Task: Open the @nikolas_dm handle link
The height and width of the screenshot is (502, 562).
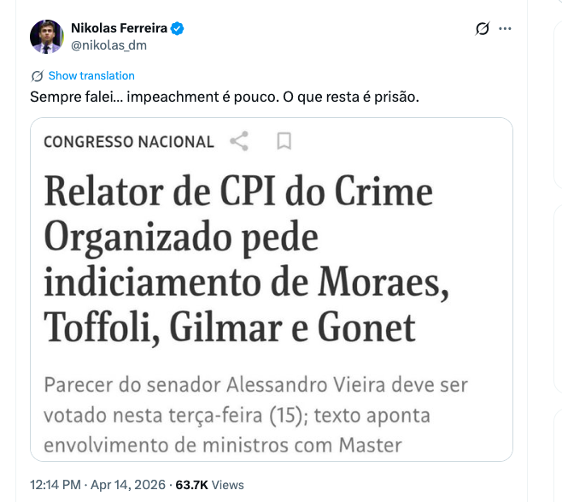Action: point(108,45)
